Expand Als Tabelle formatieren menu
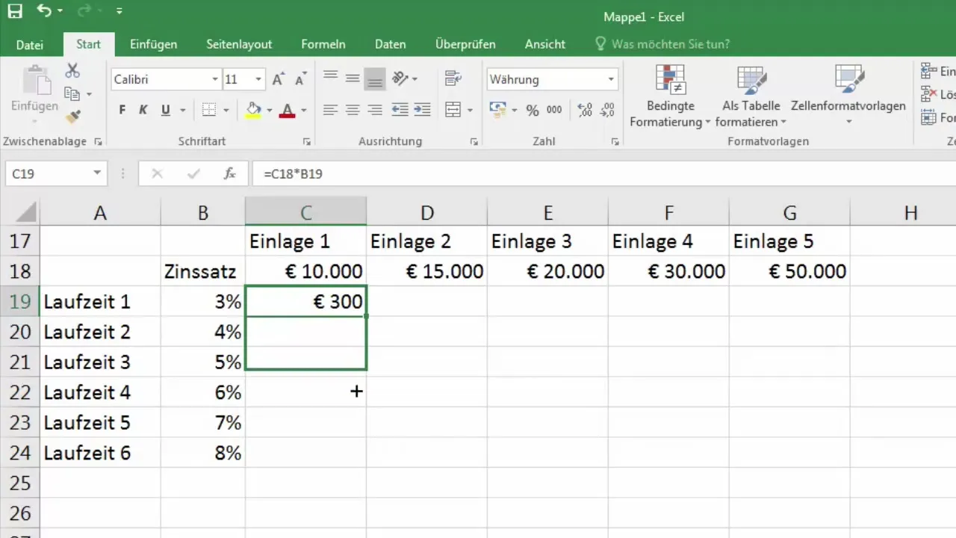Screen dimensions: 956x538 [x=751, y=97]
